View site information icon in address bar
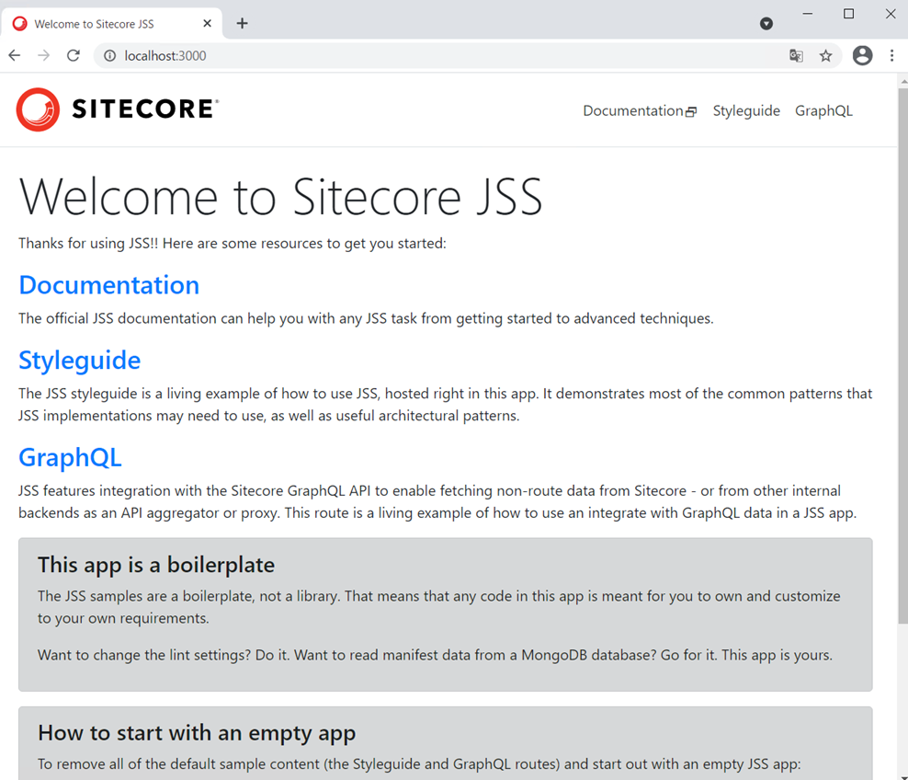This screenshot has width=908, height=780. pos(109,55)
